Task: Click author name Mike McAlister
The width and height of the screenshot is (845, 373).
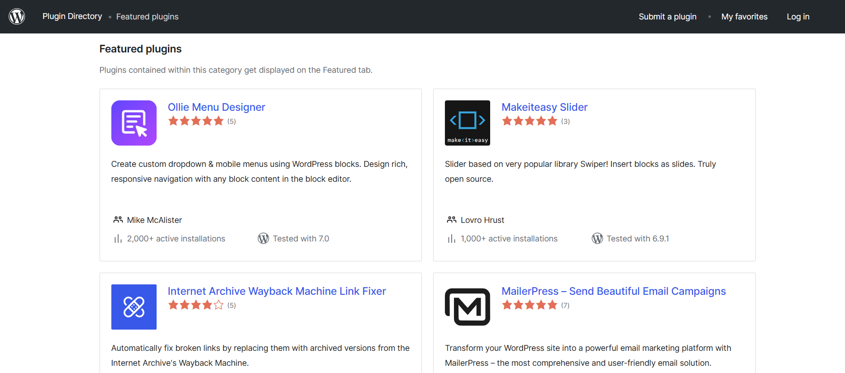Action: click(154, 220)
